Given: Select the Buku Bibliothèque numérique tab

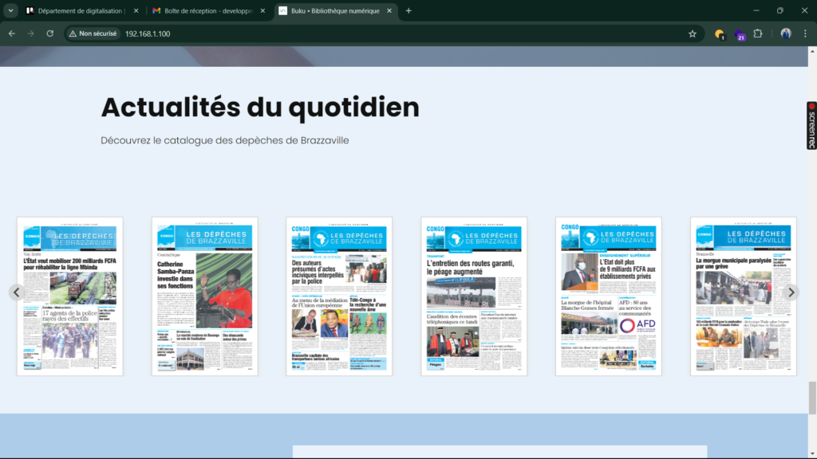Looking at the screenshot, I should pyautogui.click(x=336, y=10).
